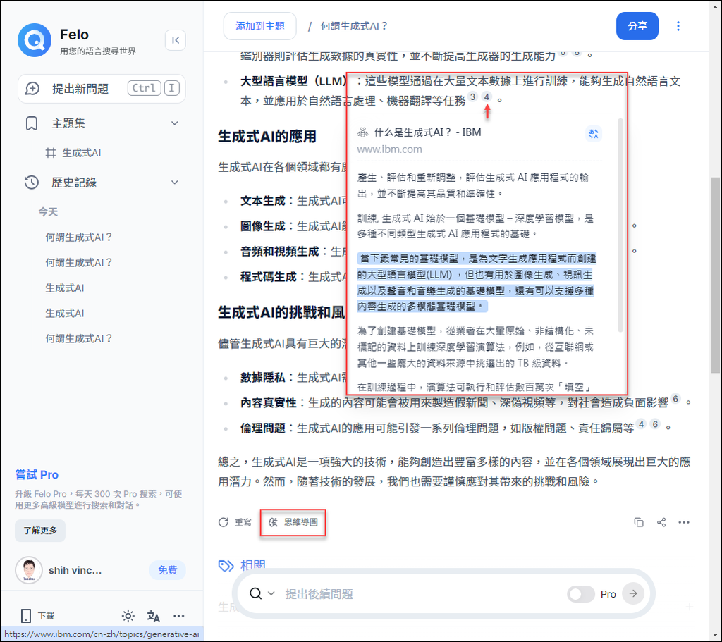Click the hash icon beside 生成式AI topic
Screen dimensions: 722x642
[51, 153]
